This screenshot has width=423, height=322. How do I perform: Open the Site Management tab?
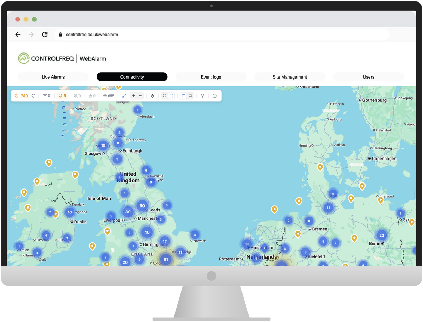pyautogui.click(x=290, y=77)
